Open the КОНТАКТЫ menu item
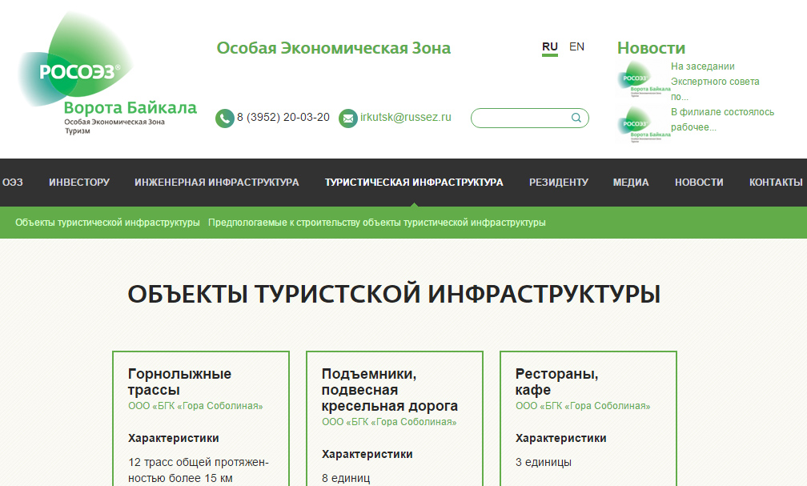Viewport: 807px width, 486px height. point(775,183)
